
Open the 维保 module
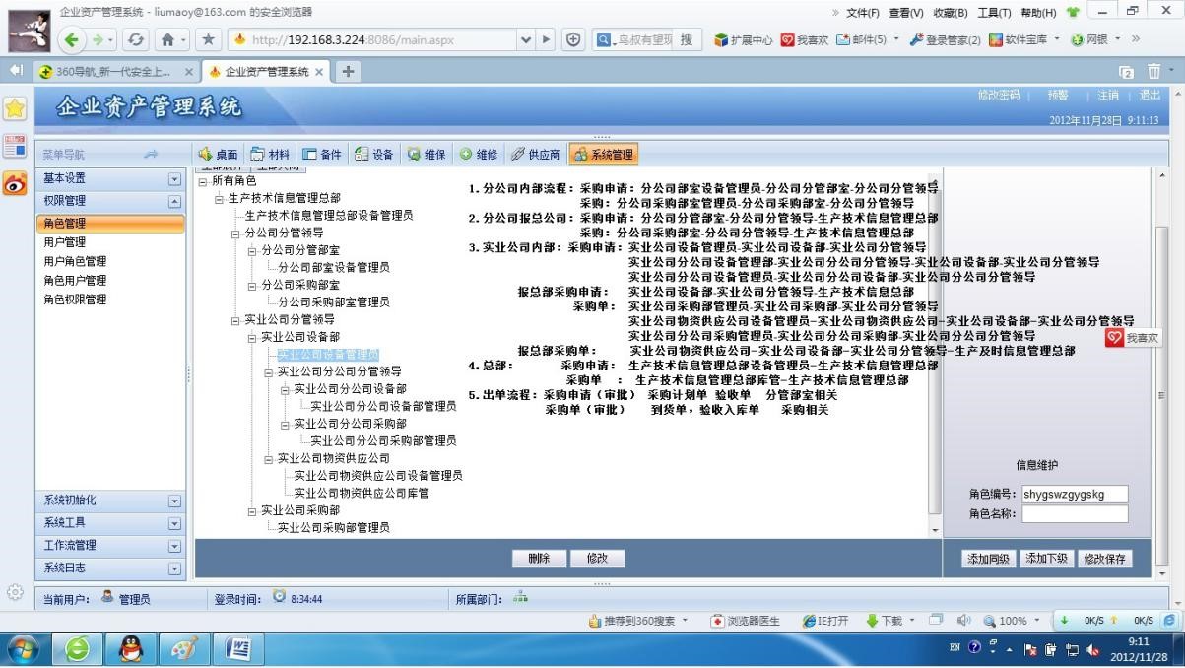coord(426,153)
